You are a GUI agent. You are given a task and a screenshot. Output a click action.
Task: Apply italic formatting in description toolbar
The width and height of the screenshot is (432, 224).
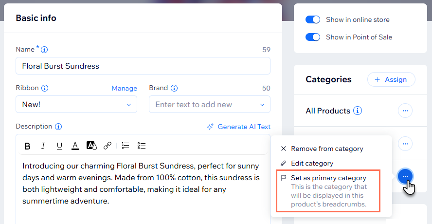pos(43,146)
